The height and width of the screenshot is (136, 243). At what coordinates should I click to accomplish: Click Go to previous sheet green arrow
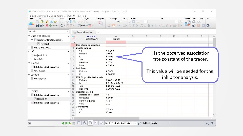[x=63, y=123]
